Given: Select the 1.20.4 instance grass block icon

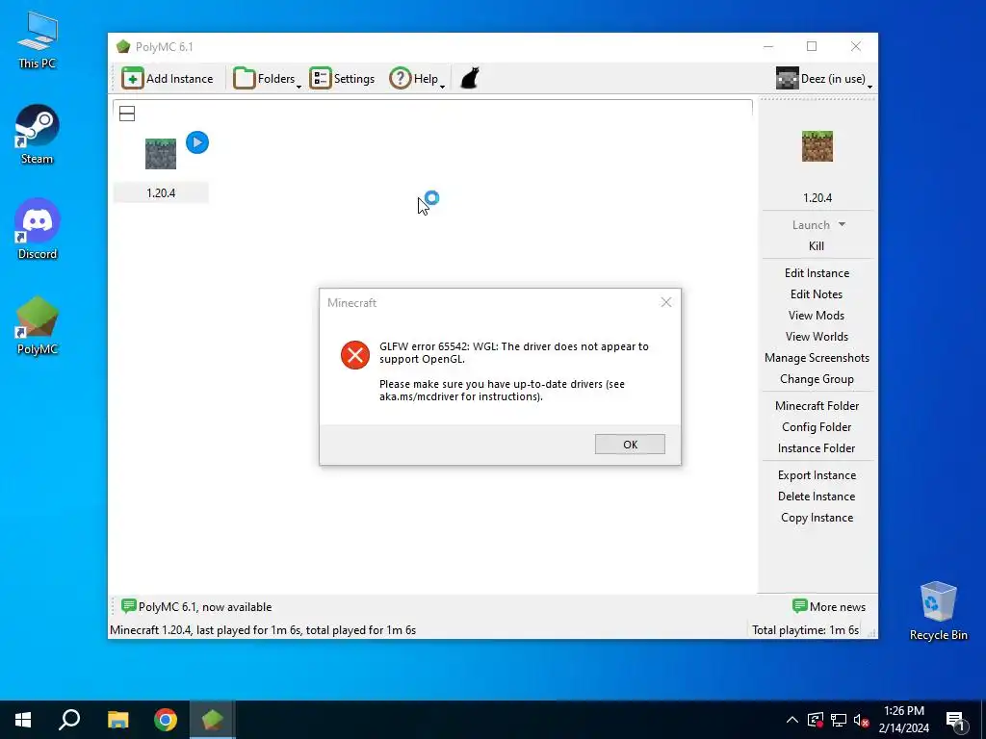Looking at the screenshot, I should 161,154.
